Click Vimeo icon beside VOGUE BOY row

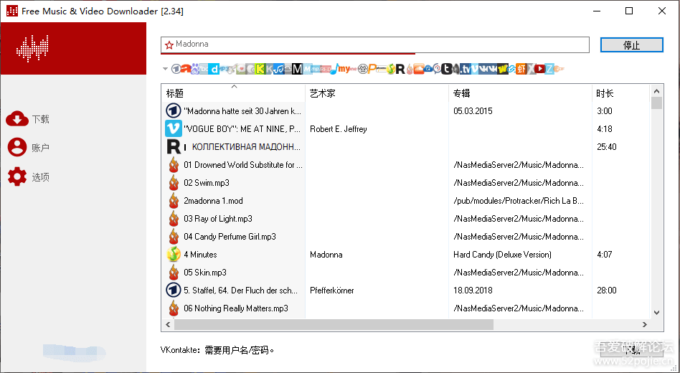click(x=174, y=129)
